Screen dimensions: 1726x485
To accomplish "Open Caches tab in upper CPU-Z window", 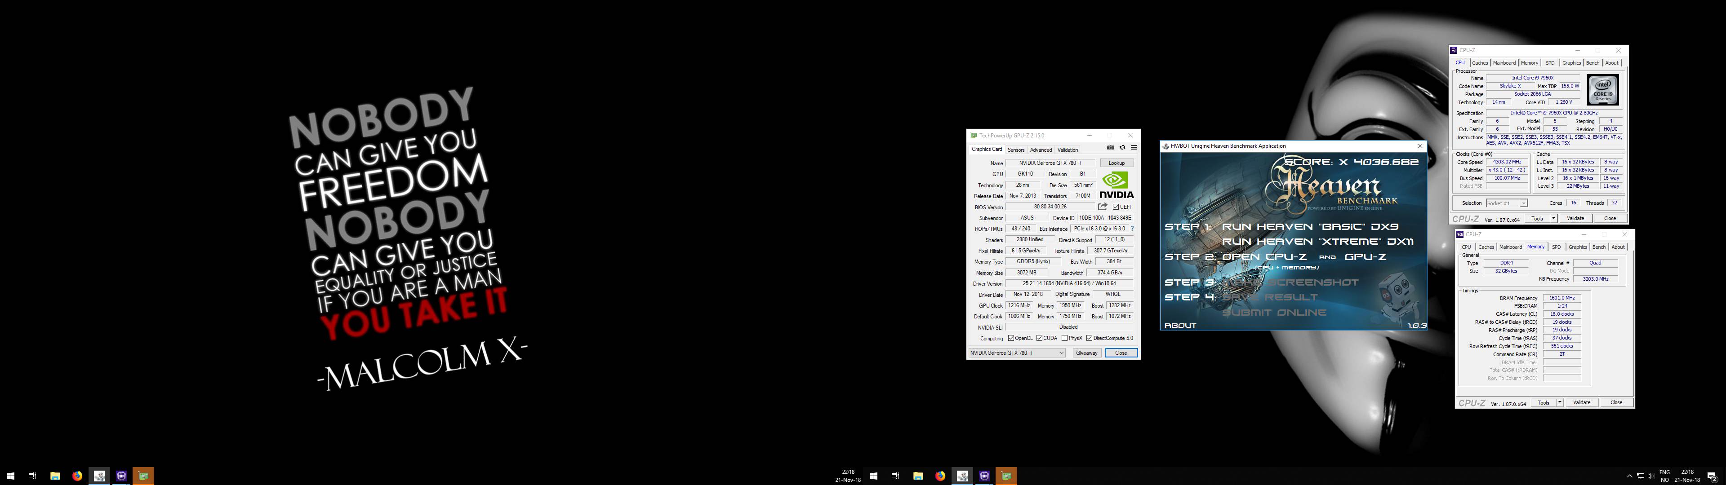I will point(1479,63).
